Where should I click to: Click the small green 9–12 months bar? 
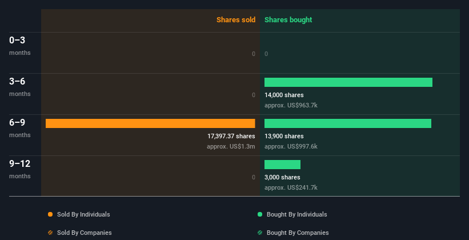point(282,165)
